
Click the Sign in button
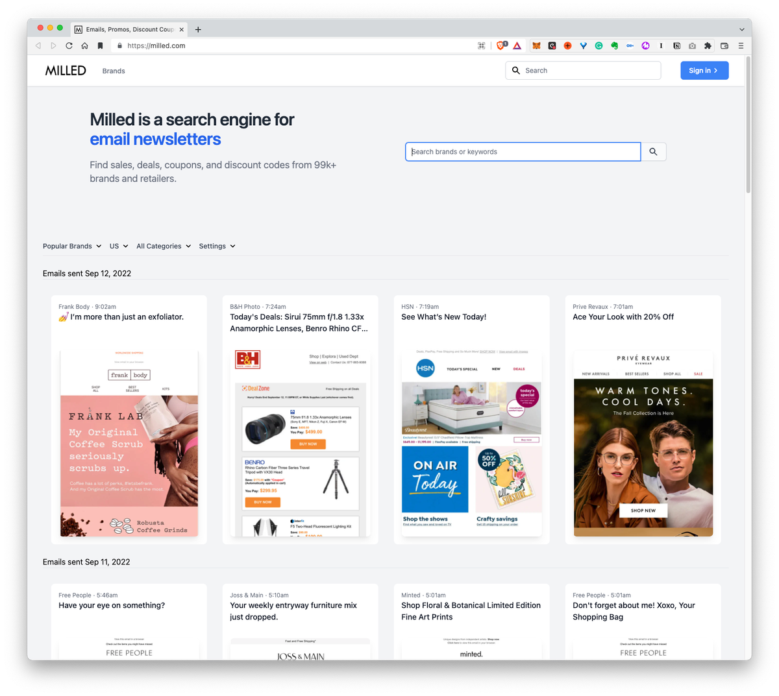pos(704,71)
